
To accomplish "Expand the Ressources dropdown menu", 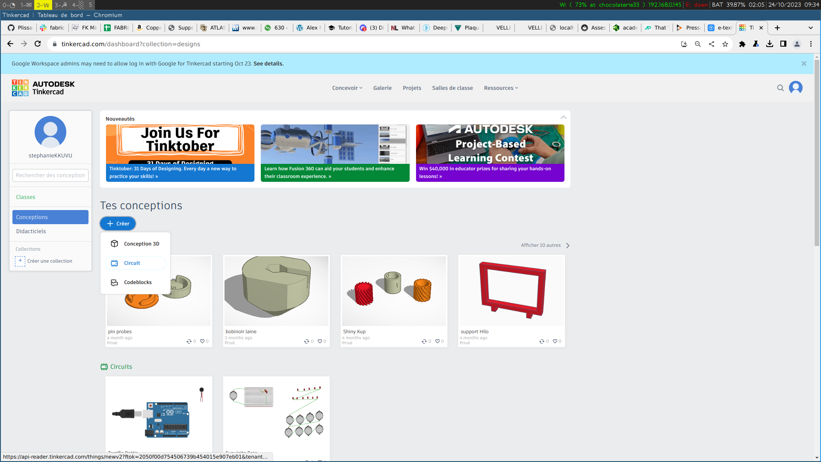I will pyautogui.click(x=501, y=88).
